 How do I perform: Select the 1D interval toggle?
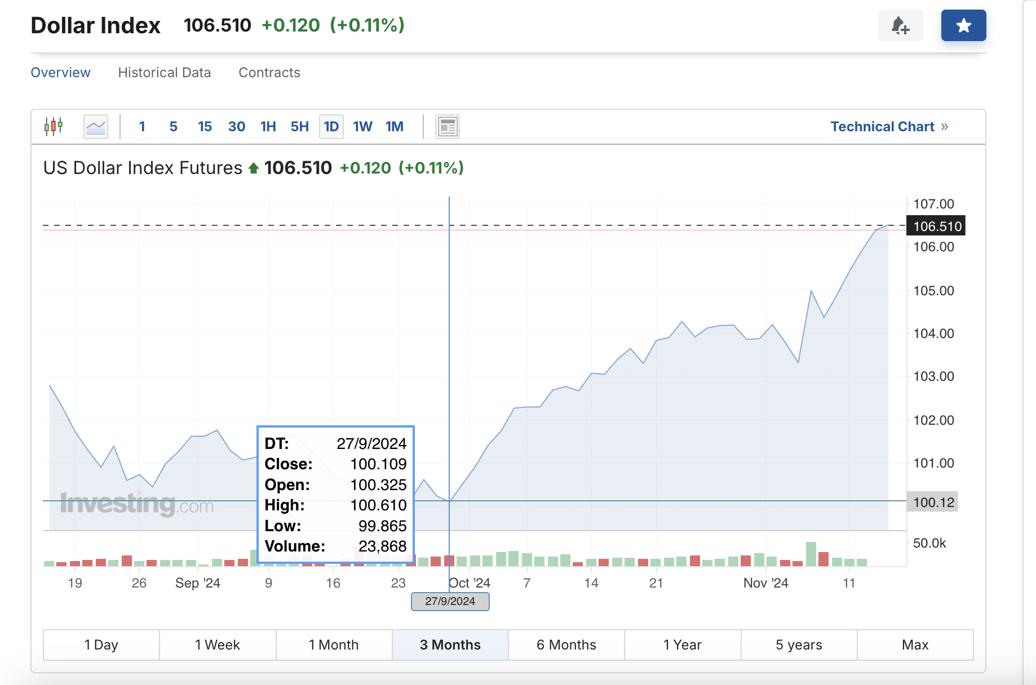click(x=331, y=127)
